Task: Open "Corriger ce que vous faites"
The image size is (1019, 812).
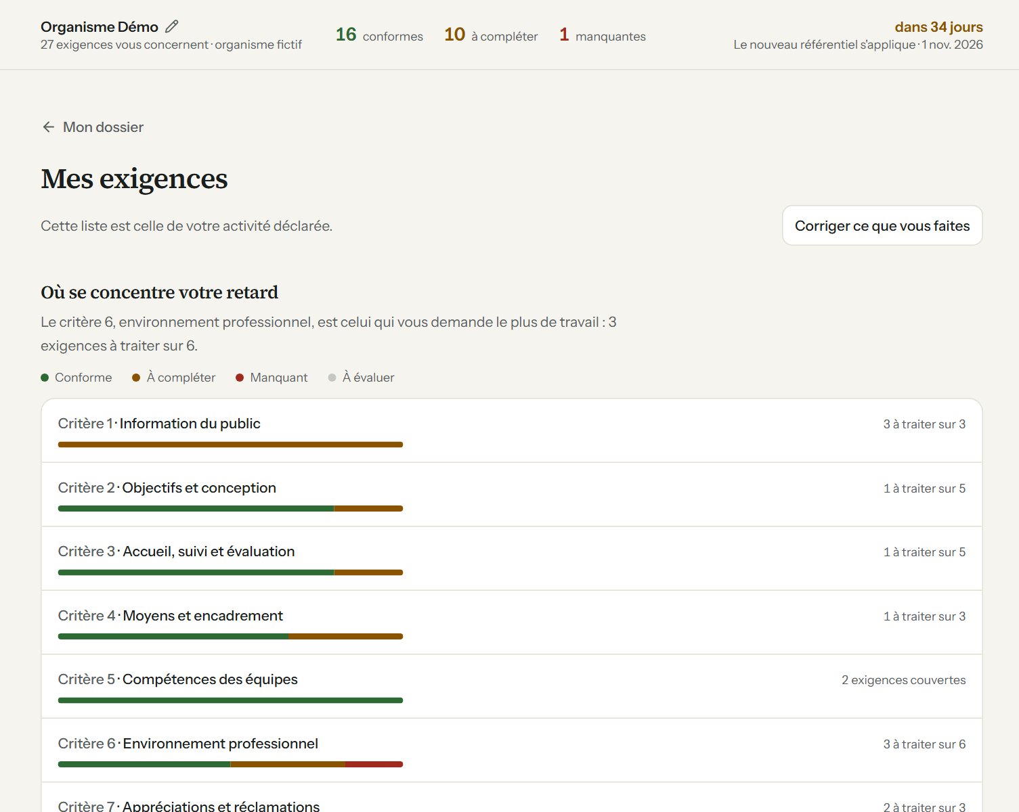Action: coord(882,225)
